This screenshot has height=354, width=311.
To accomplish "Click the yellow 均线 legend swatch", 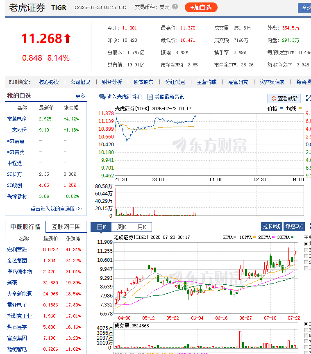I will tap(300, 108).
